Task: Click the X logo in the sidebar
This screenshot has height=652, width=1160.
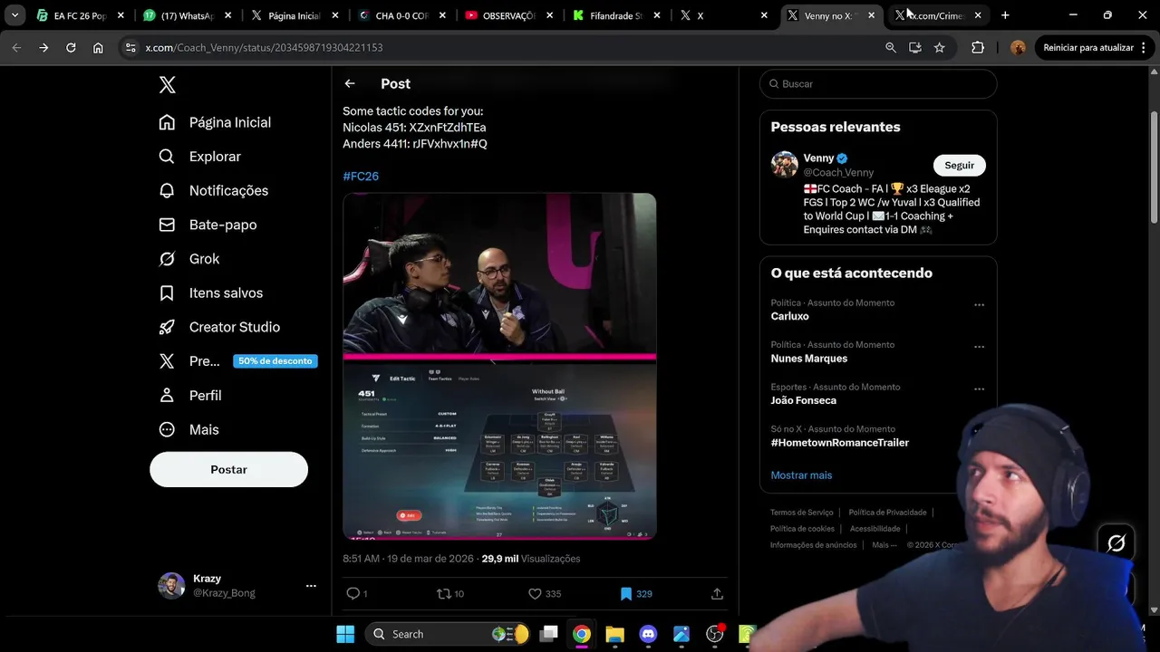Action: point(167,85)
